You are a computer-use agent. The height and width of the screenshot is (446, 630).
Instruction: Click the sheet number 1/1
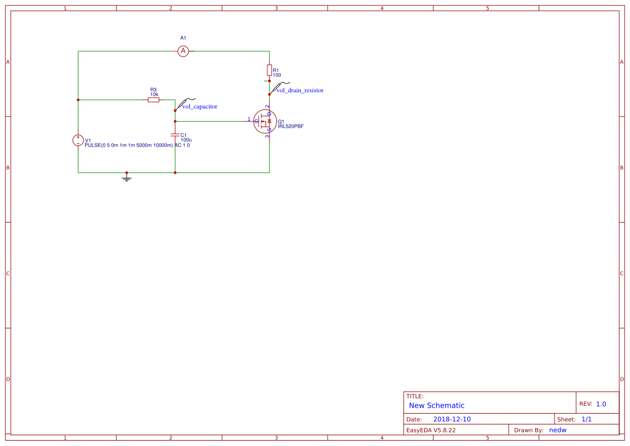(x=586, y=419)
